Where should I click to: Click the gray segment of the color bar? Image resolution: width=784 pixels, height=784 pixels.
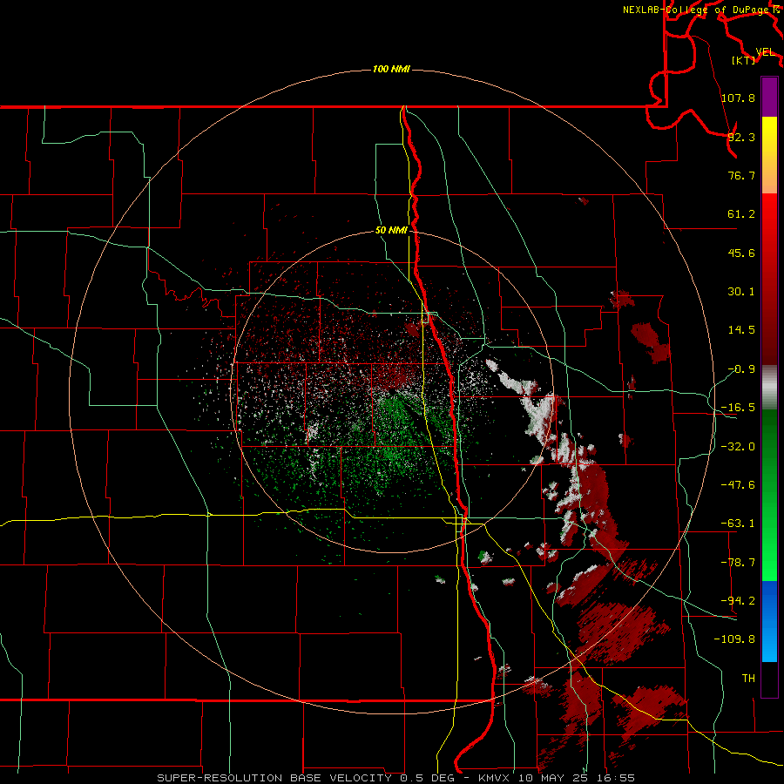point(769,388)
